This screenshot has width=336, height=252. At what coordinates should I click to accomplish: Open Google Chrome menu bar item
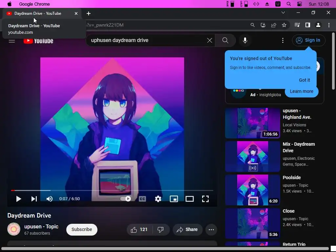[x=34, y=4]
